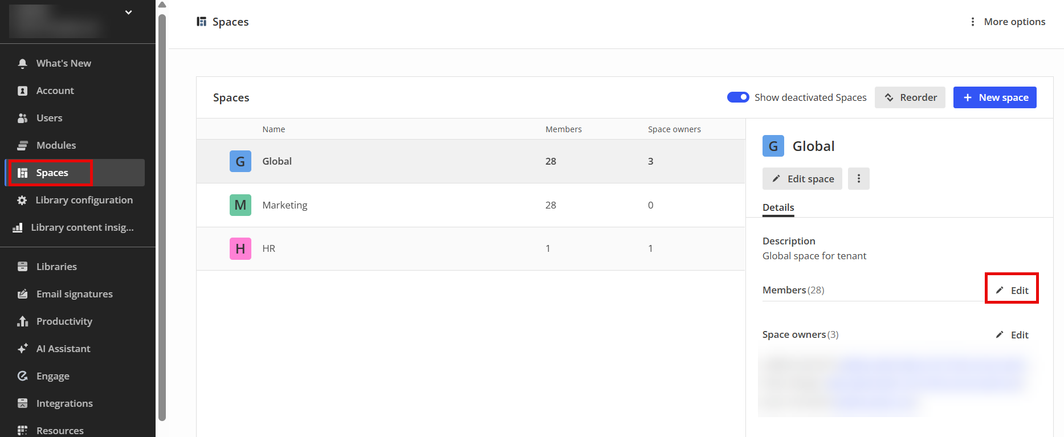Image resolution: width=1064 pixels, height=437 pixels.
Task: Toggle Show deactivated Spaces switch
Action: click(x=738, y=97)
